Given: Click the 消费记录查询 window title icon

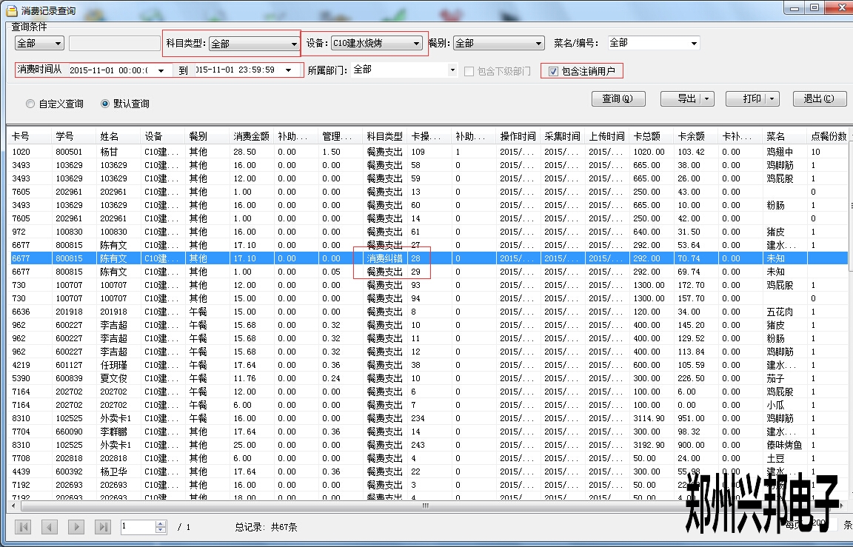Looking at the screenshot, I should pyautogui.click(x=11, y=11).
